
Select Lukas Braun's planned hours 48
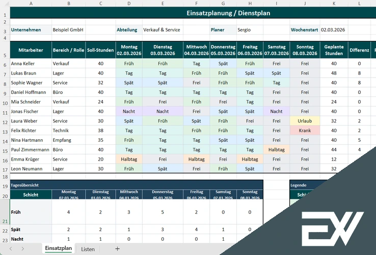tap(334, 73)
